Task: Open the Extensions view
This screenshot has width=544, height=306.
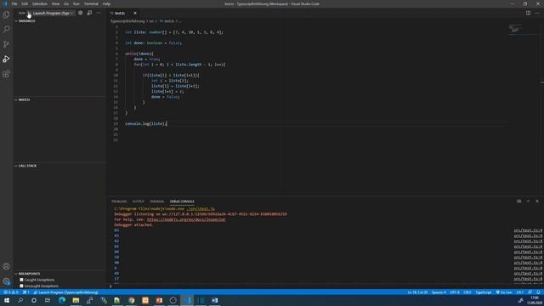Action: (x=6, y=74)
